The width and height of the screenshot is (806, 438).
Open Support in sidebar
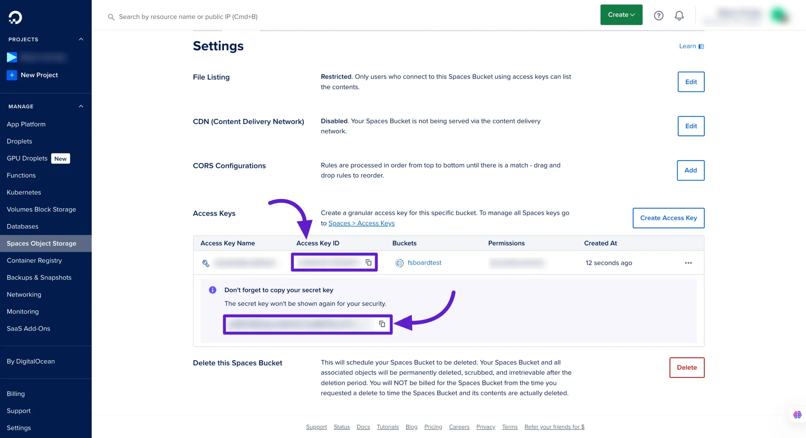19,411
